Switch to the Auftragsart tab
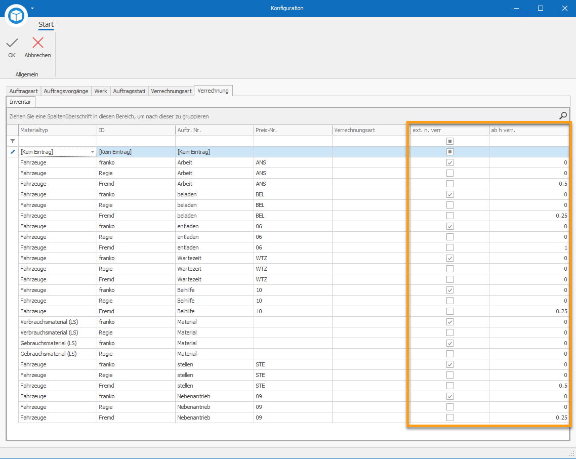 click(x=24, y=91)
